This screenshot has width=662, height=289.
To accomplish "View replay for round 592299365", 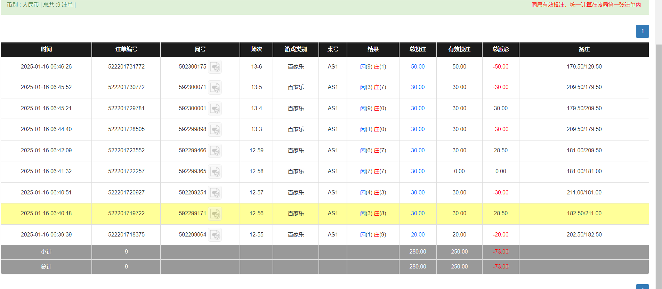I will pyautogui.click(x=215, y=171).
